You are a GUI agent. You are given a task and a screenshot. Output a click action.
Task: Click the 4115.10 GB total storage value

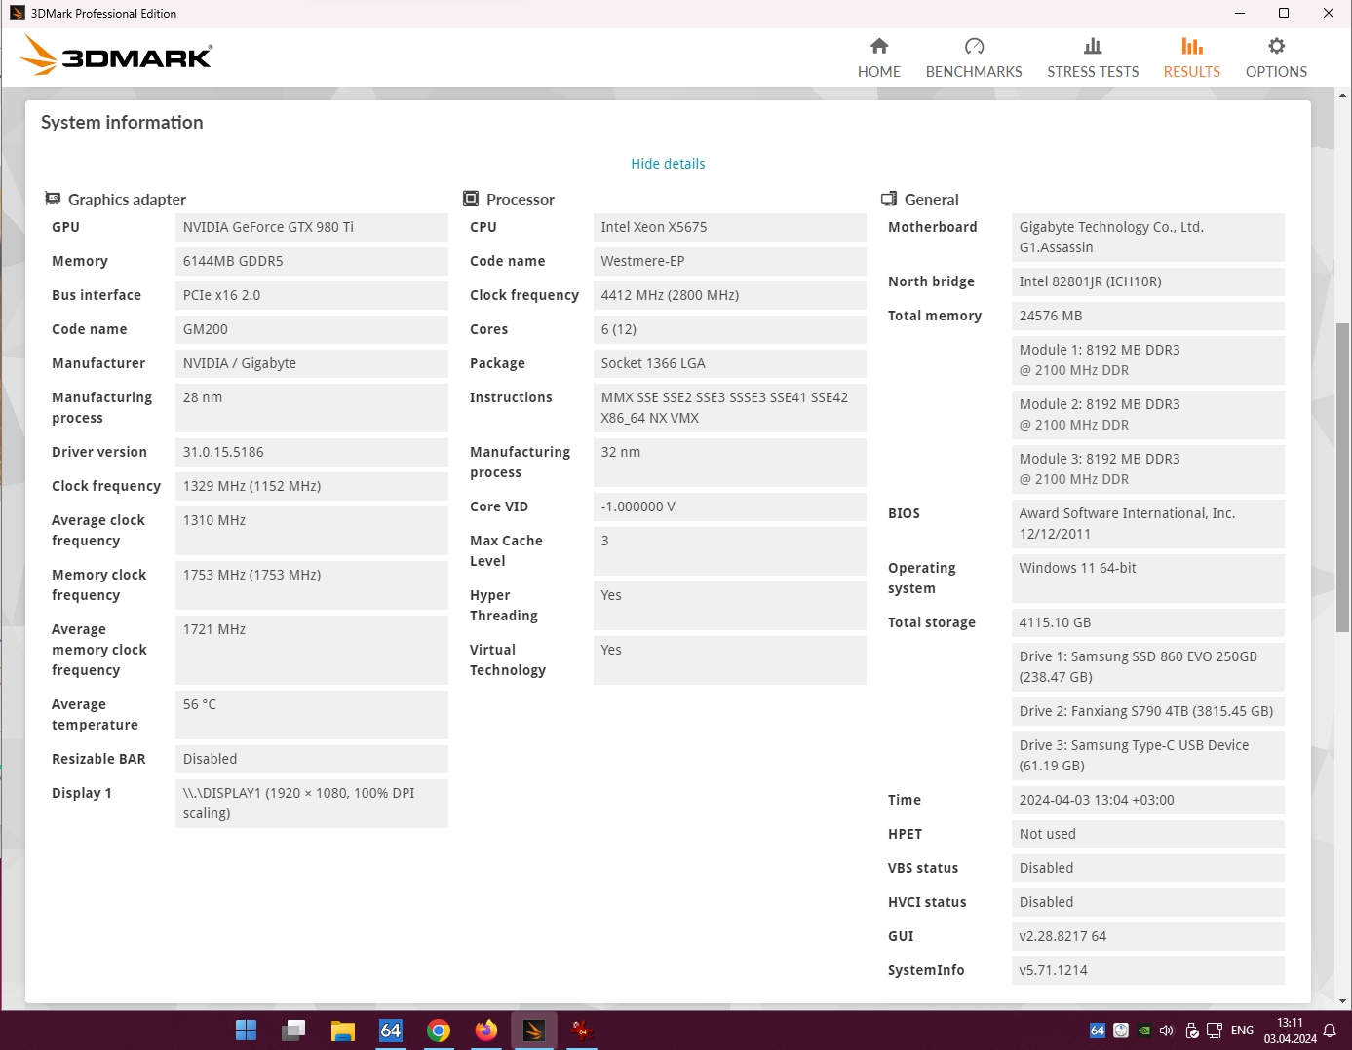coord(1148,622)
